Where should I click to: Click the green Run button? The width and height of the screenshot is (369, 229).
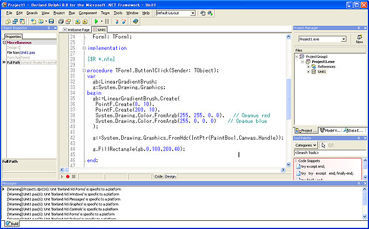(x=96, y=21)
